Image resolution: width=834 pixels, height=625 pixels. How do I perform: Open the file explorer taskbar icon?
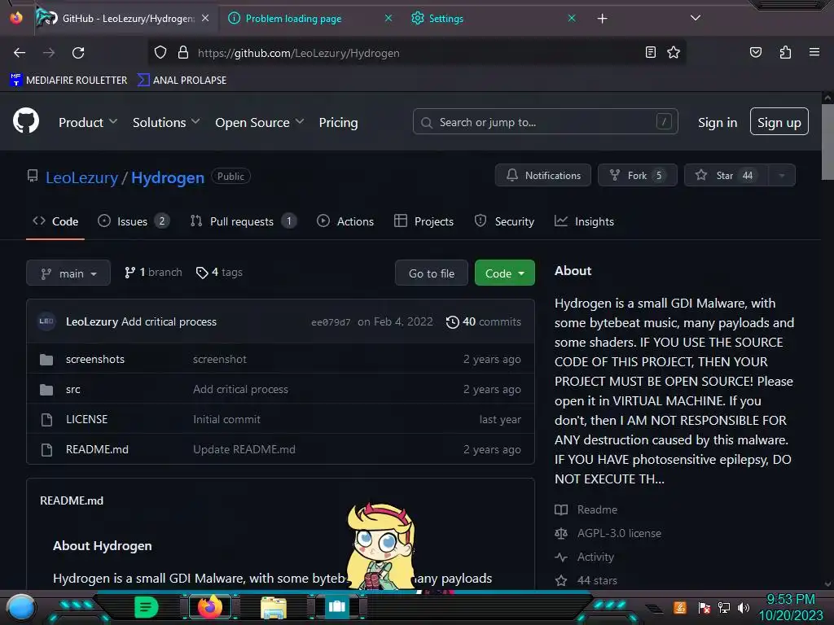274,607
